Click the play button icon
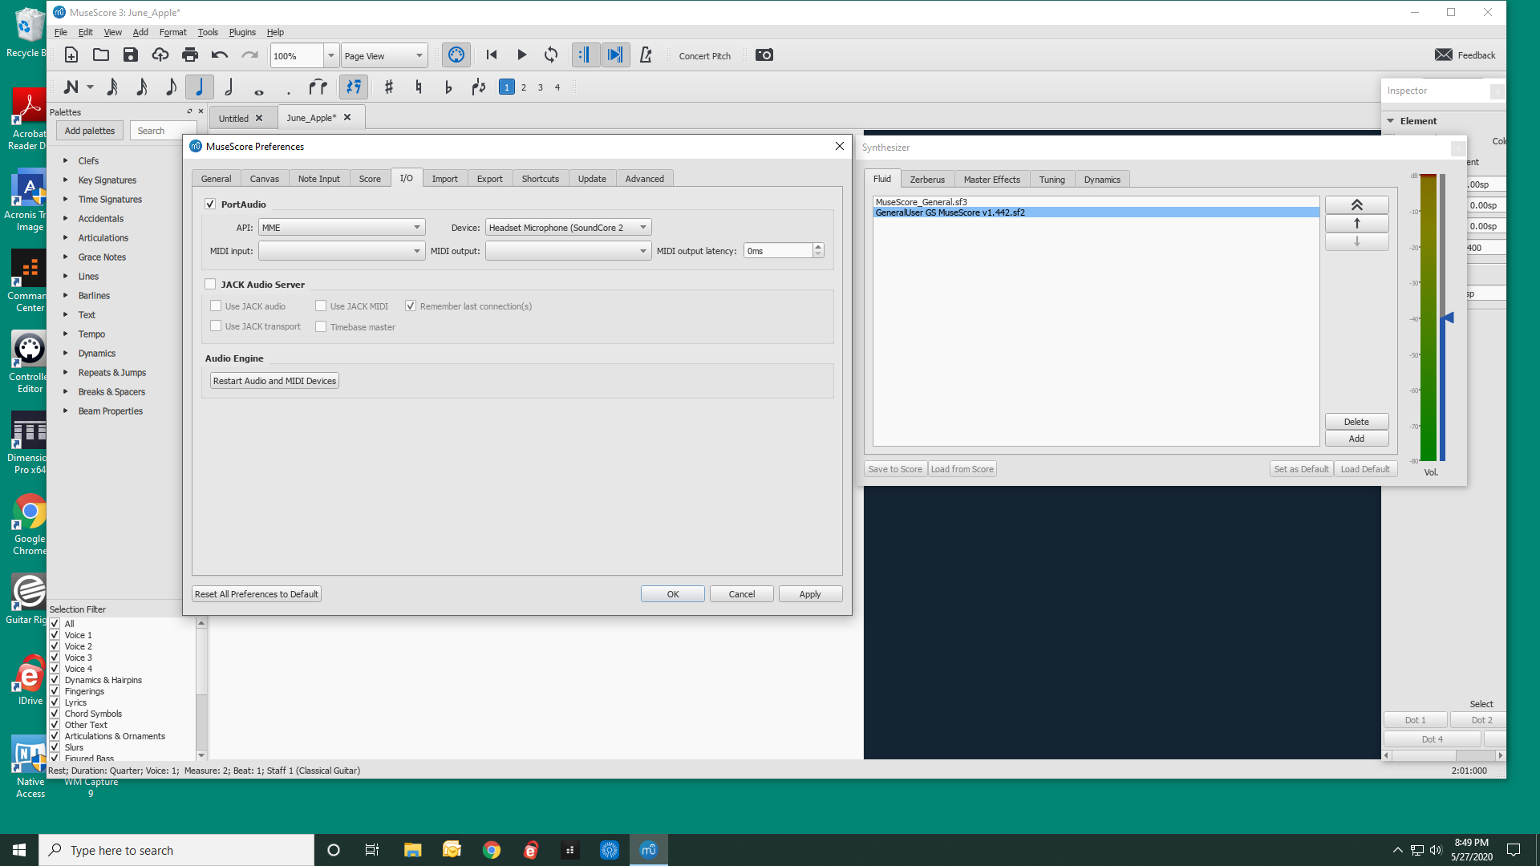Viewport: 1540px width, 866px height. 521,55
